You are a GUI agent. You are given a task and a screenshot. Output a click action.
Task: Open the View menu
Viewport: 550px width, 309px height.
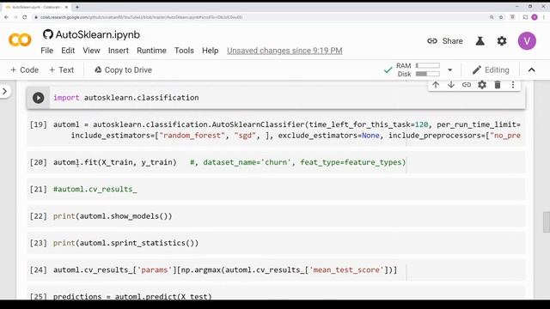coord(91,51)
